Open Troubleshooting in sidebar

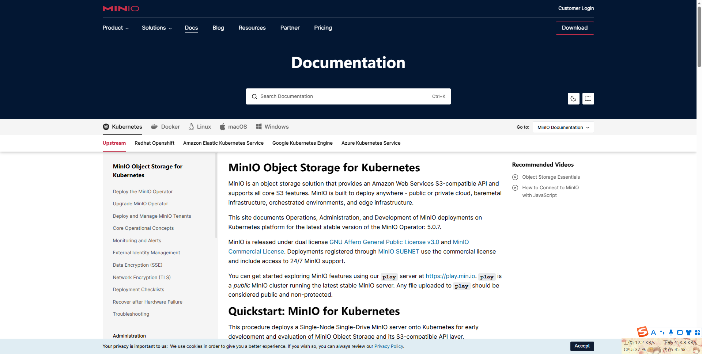(x=131, y=314)
